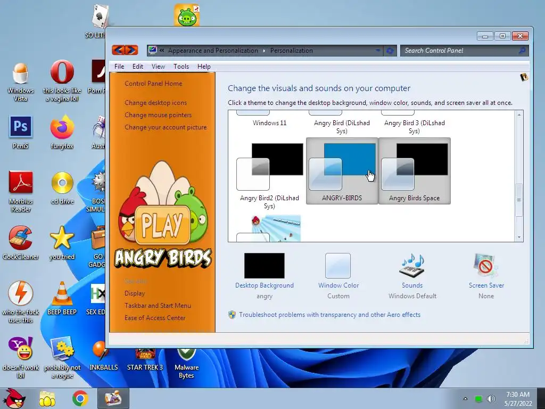
Task: Click the Personalization taskbar button
Action: coord(113,398)
